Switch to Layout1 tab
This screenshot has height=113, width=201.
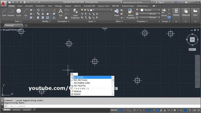click(x=16, y=110)
